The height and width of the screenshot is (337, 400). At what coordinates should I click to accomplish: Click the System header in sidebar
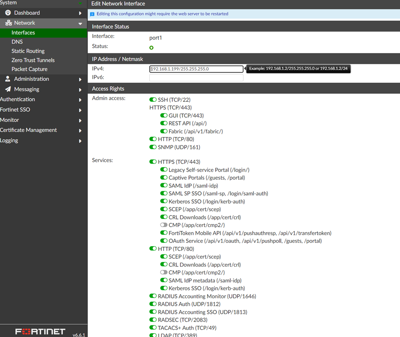tap(9, 3)
